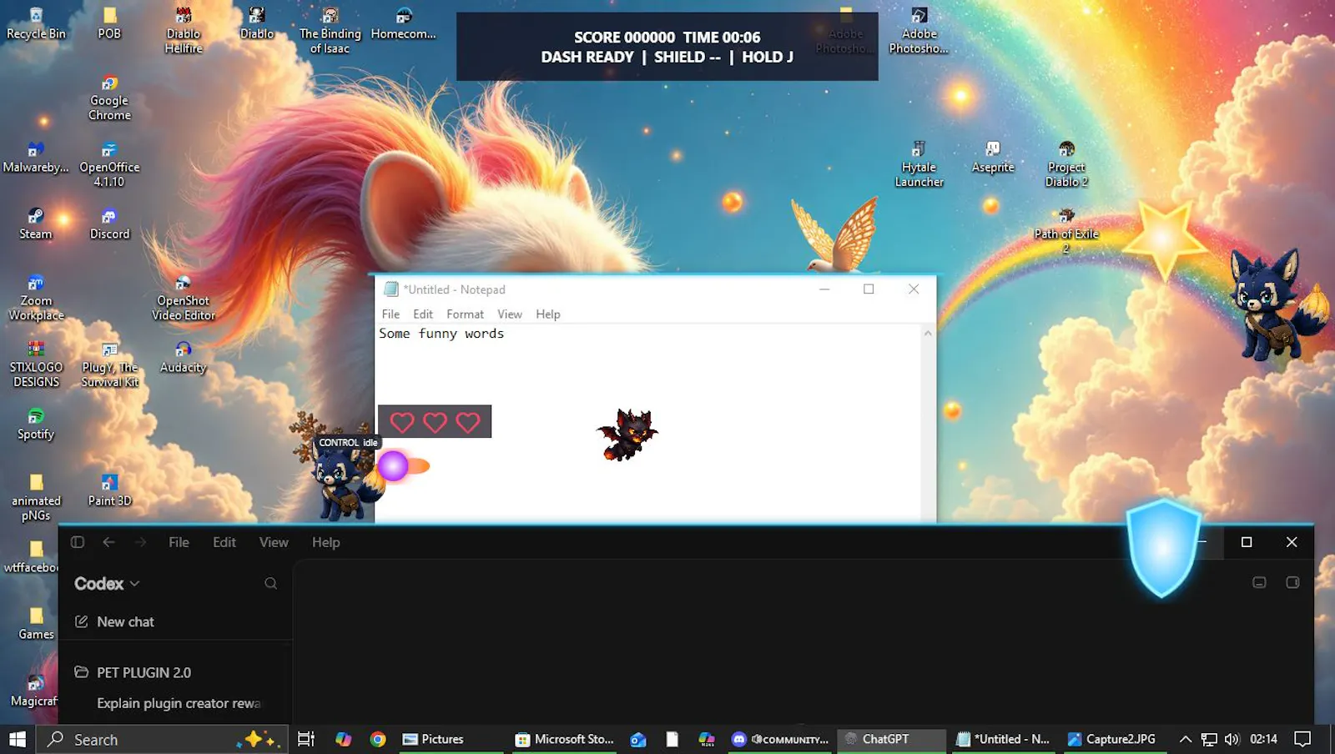
Task: Launch Diablo Hellfire desktop shortcut
Action: click(x=184, y=30)
